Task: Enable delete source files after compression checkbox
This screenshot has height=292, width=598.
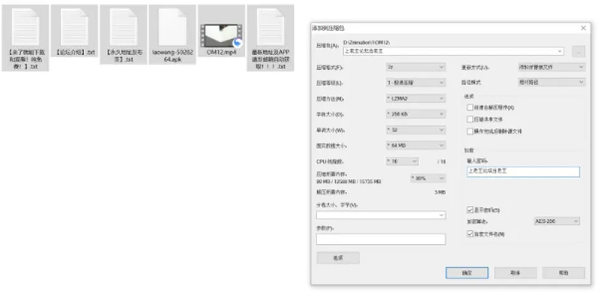Action: click(470, 131)
